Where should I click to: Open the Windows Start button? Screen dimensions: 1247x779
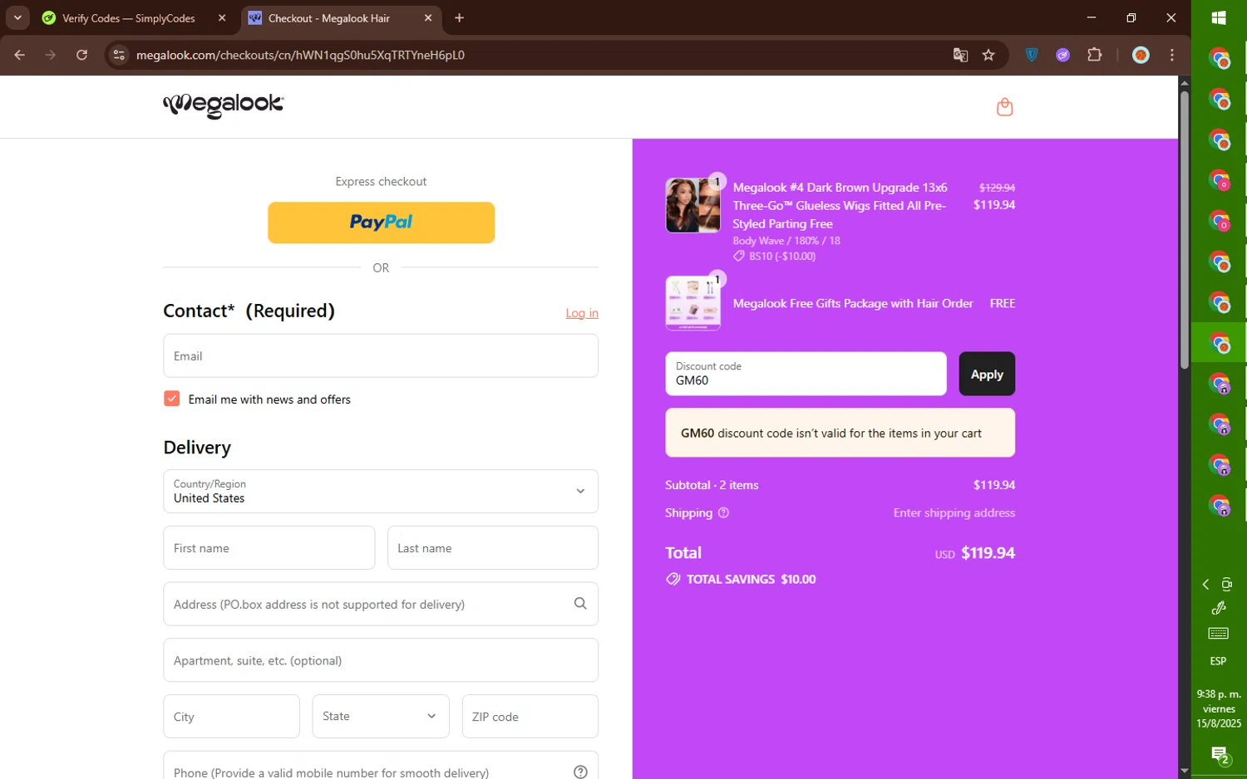[1219, 17]
